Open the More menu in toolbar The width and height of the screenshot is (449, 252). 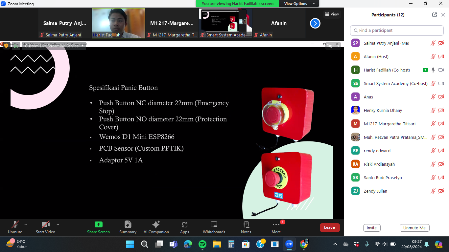pyautogui.click(x=276, y=228)
